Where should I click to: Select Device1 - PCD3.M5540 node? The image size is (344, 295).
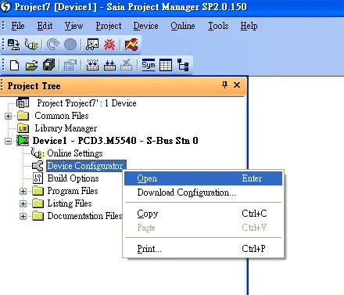tap(115, 141)
